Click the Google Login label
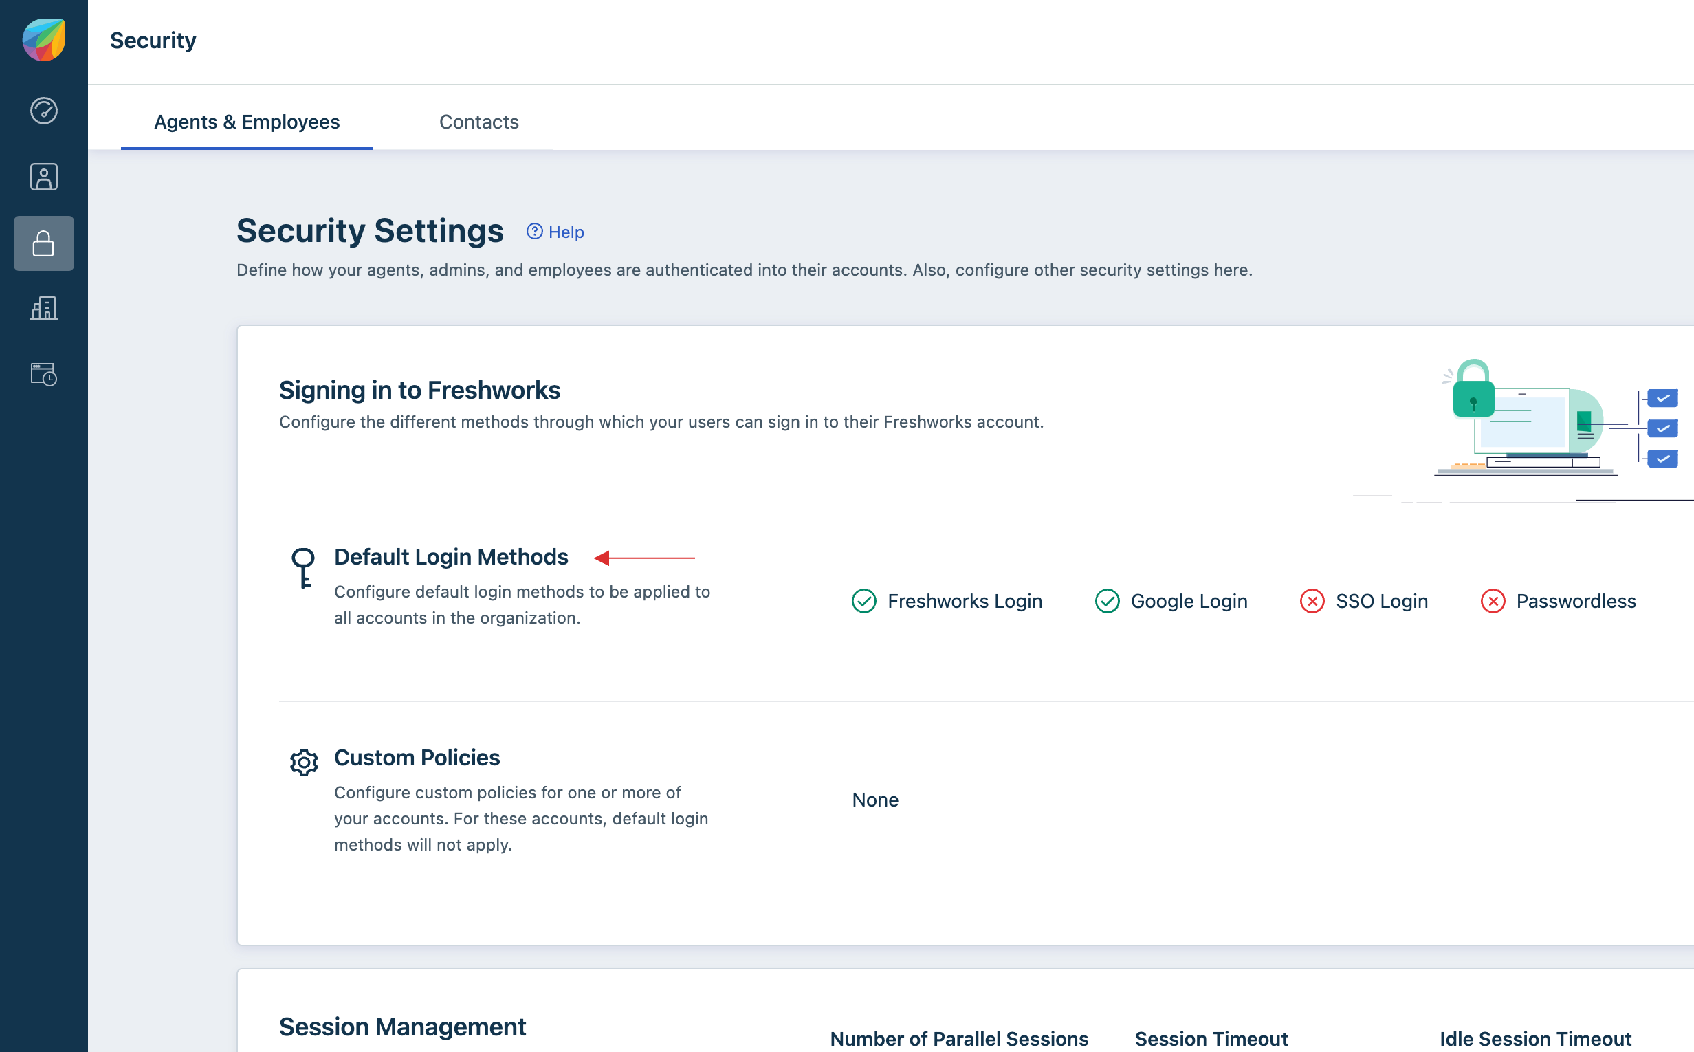 coord(1189,601)
